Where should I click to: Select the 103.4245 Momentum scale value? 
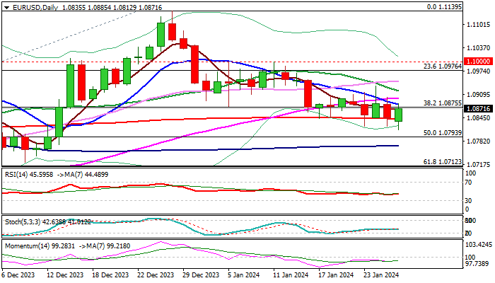point(480,245)
